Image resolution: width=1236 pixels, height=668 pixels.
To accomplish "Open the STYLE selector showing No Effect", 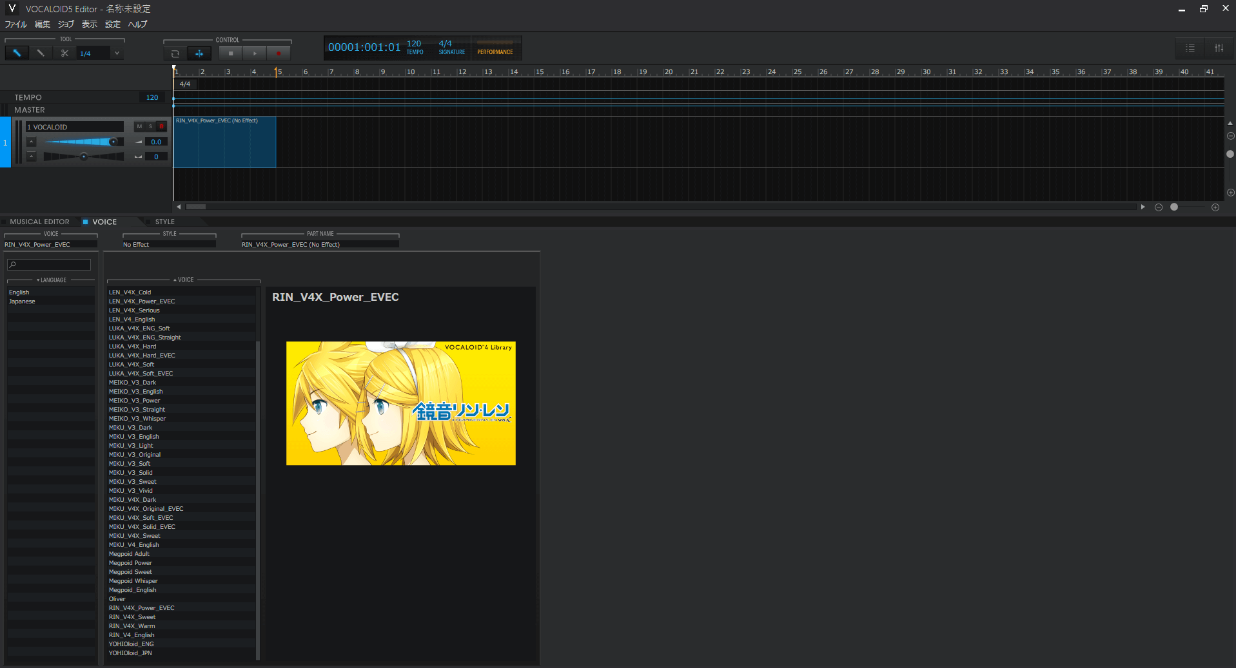I will point(169,244).
